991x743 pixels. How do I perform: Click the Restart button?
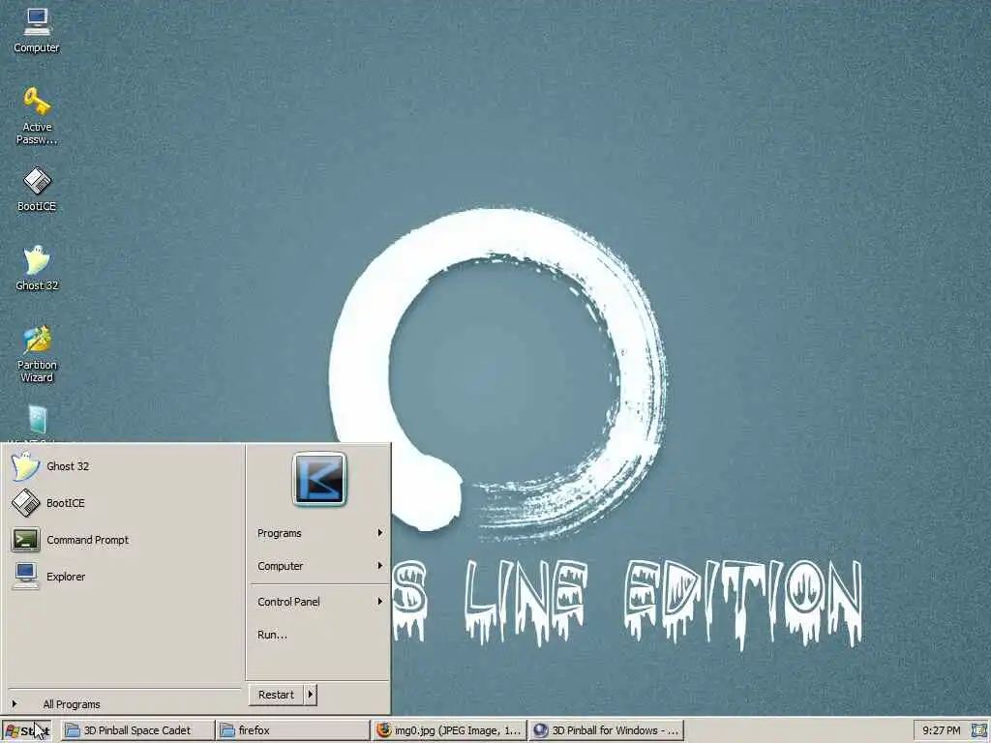pyautogui.click(x=276, y=695)
